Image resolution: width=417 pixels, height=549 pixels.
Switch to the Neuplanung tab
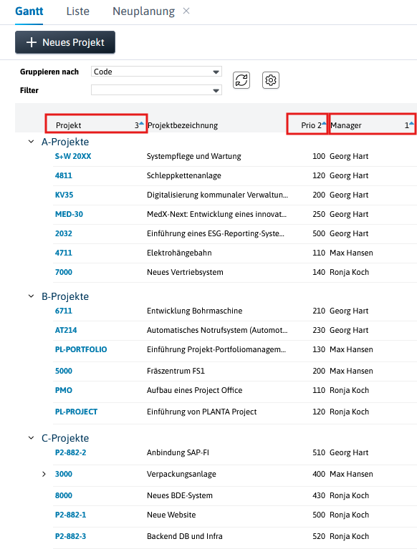[x=144, y=11]
